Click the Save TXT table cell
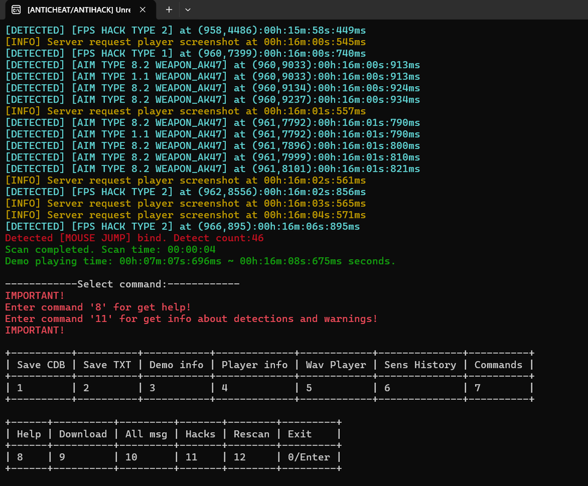 click(107, 365)
